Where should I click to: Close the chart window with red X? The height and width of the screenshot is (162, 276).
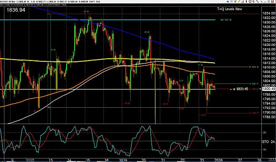coord(272,2)
